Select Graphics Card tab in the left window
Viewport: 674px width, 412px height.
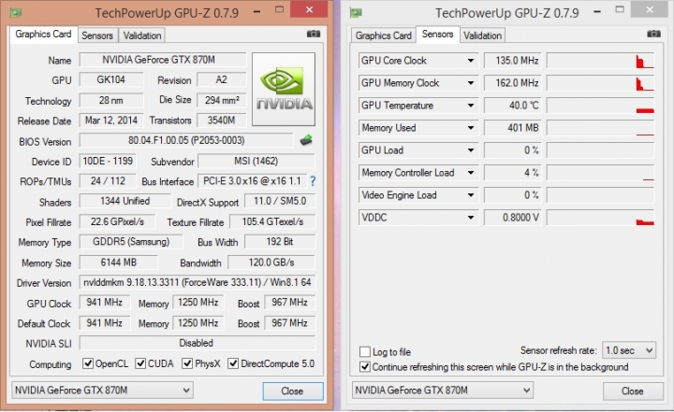(x=43, y=35)
